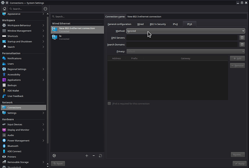Open the Notifications bell icon
The width and height of the screenshot is (249, 168).
tap(4, 58)
